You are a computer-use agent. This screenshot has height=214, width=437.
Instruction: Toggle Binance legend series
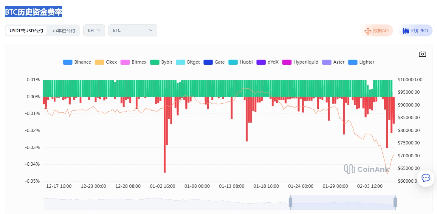(77, 62)
